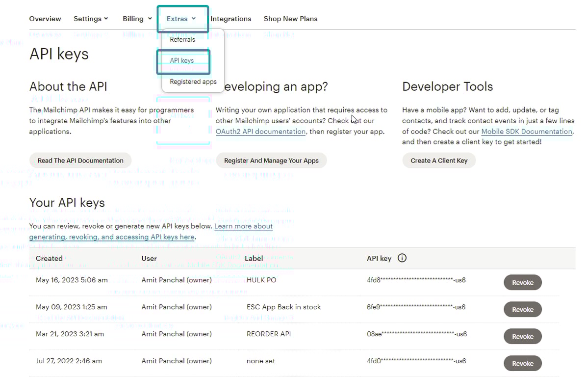Open Shop New Plans page
Screen dimensions: 587x377
(x=290, y=19)
